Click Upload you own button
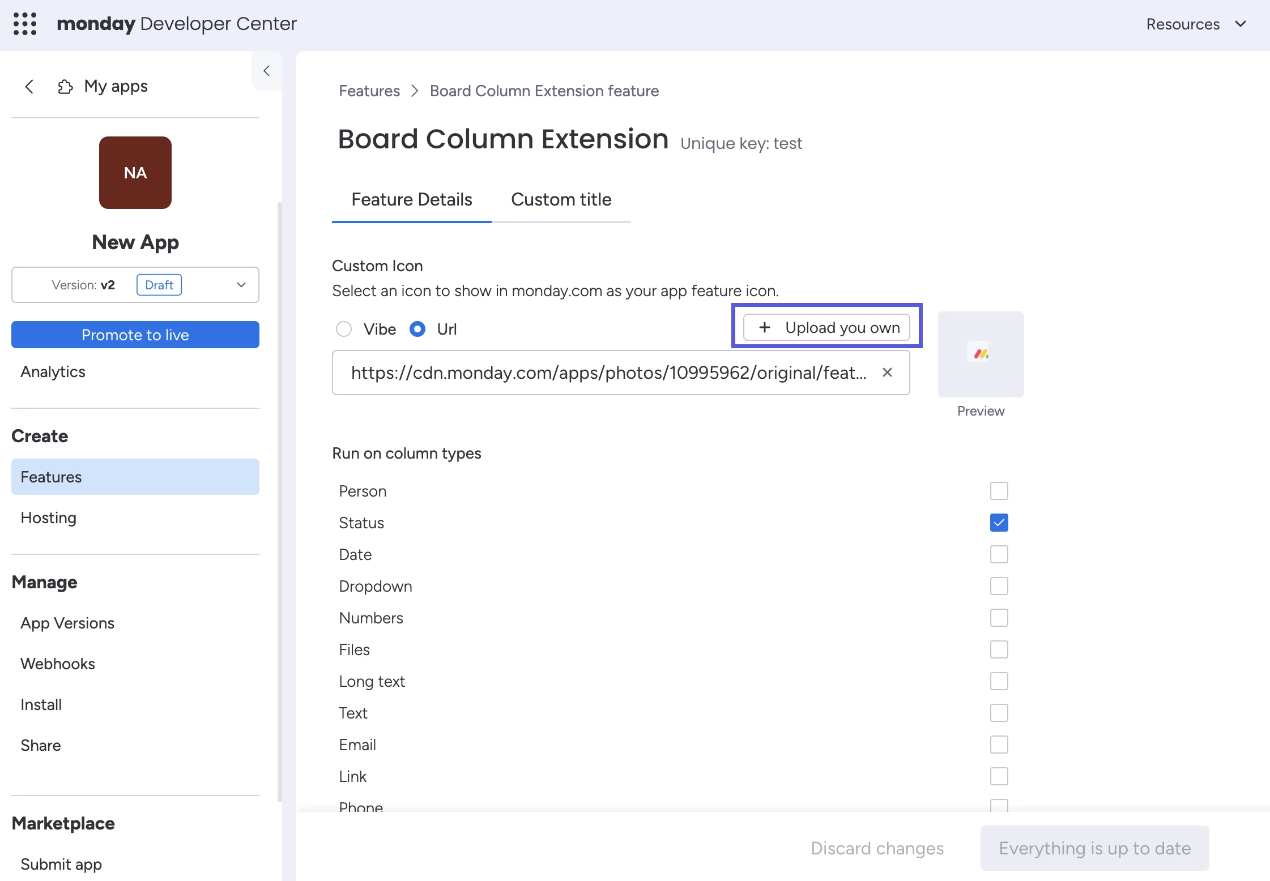The height and width of the screenshot is (881, 1270). pyautogui.click(x=827, y=327)
